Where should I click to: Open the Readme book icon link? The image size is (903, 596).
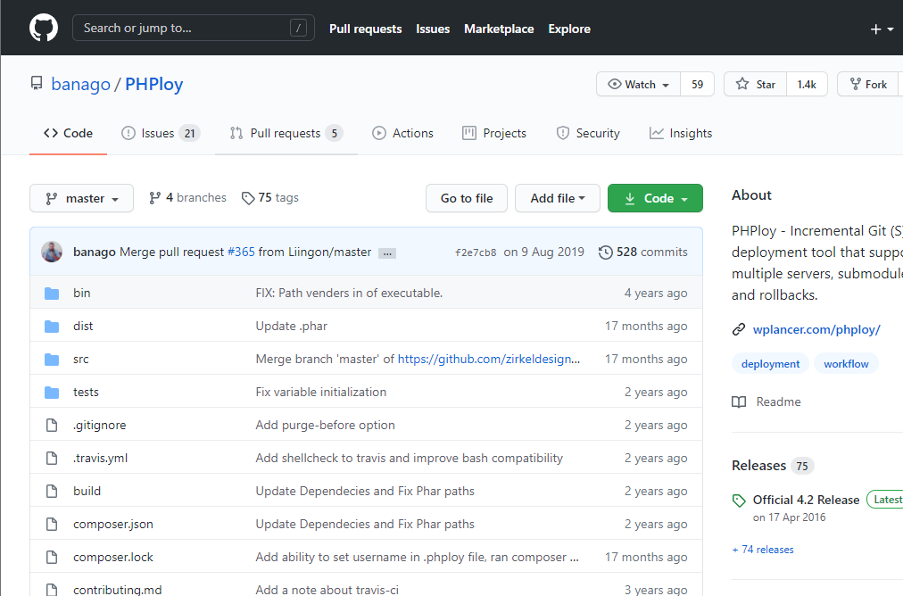point(739,401)
